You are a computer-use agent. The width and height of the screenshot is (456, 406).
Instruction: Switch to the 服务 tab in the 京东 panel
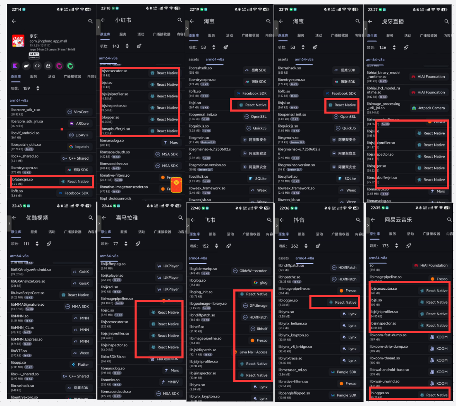click(x=33, y=76)
